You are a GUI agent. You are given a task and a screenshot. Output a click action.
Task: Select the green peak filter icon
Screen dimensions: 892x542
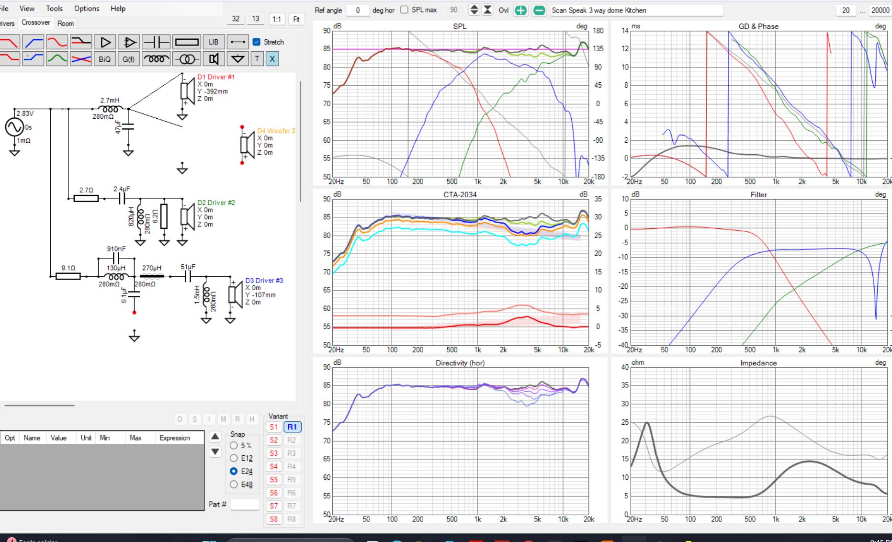click(57, 59)
